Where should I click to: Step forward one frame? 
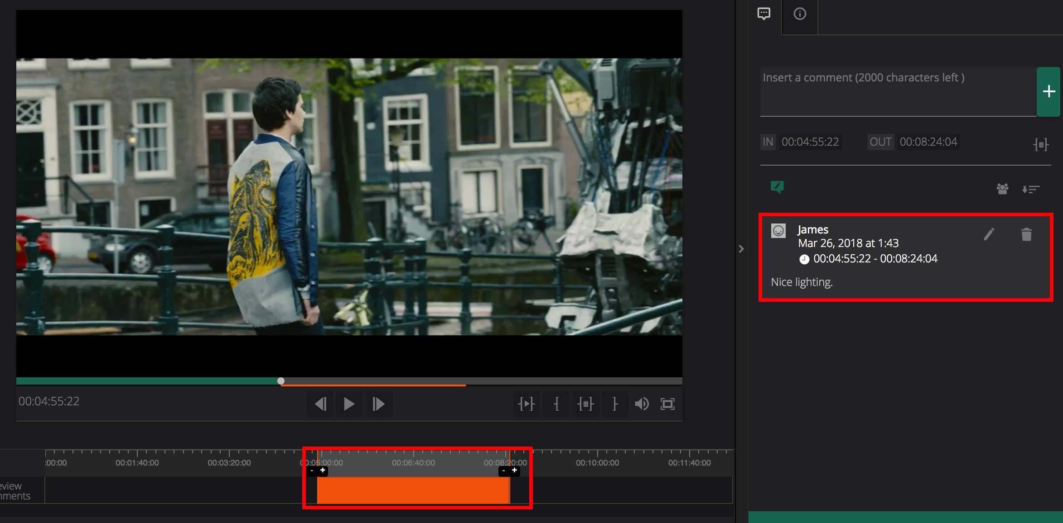coord(378,404)
